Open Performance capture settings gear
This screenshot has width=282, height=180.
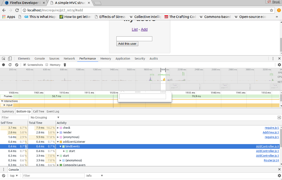point(279,65)
